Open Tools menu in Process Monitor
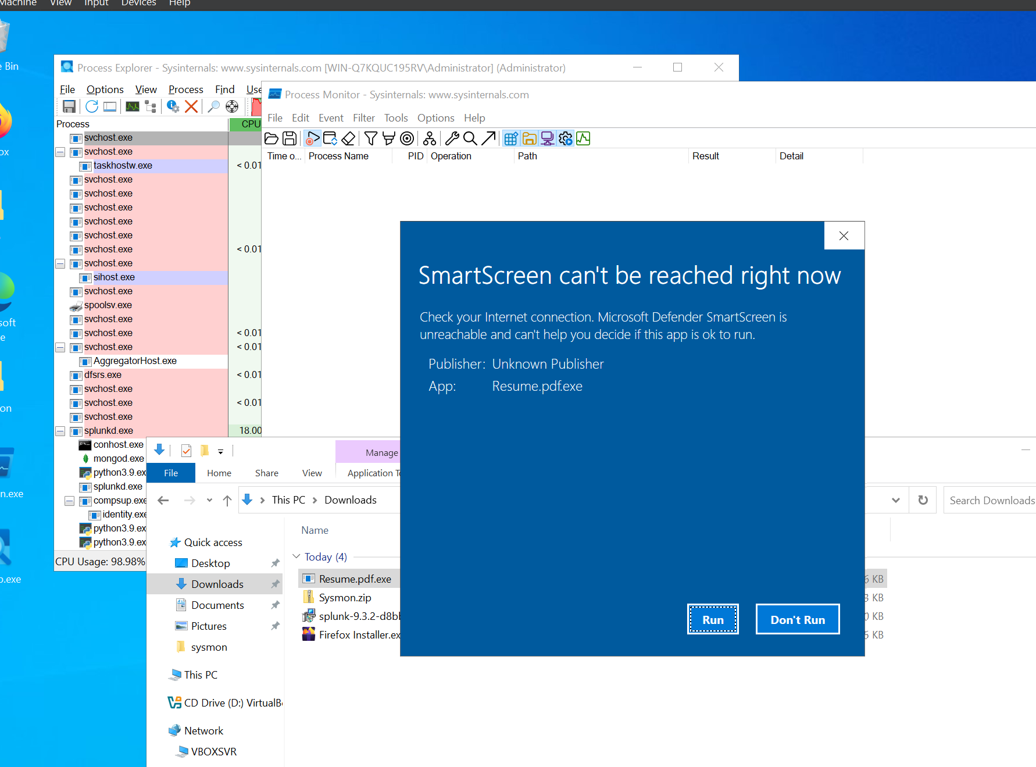This screenshot has height=767, width=1036. pos(396,118)
